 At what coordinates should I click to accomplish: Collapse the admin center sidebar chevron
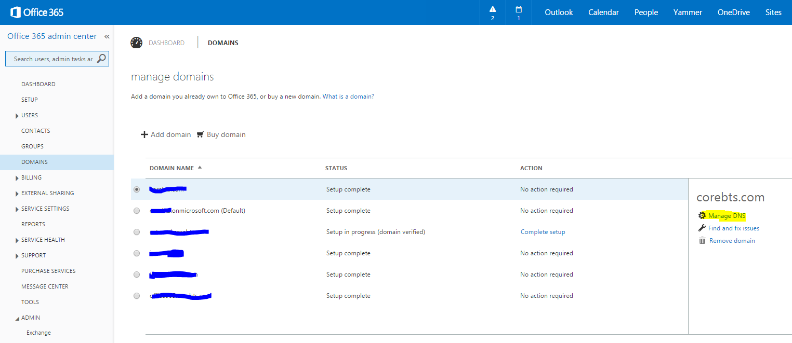click(107, 36)
